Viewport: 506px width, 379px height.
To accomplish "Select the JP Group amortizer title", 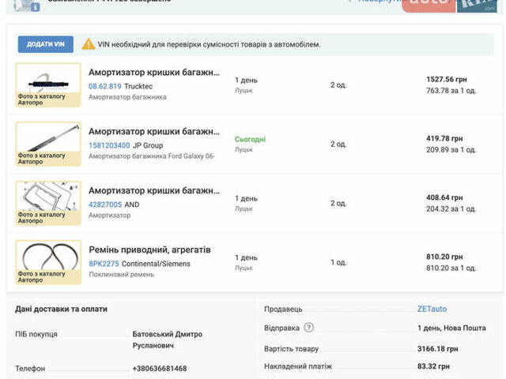I will tap(154, 132).
